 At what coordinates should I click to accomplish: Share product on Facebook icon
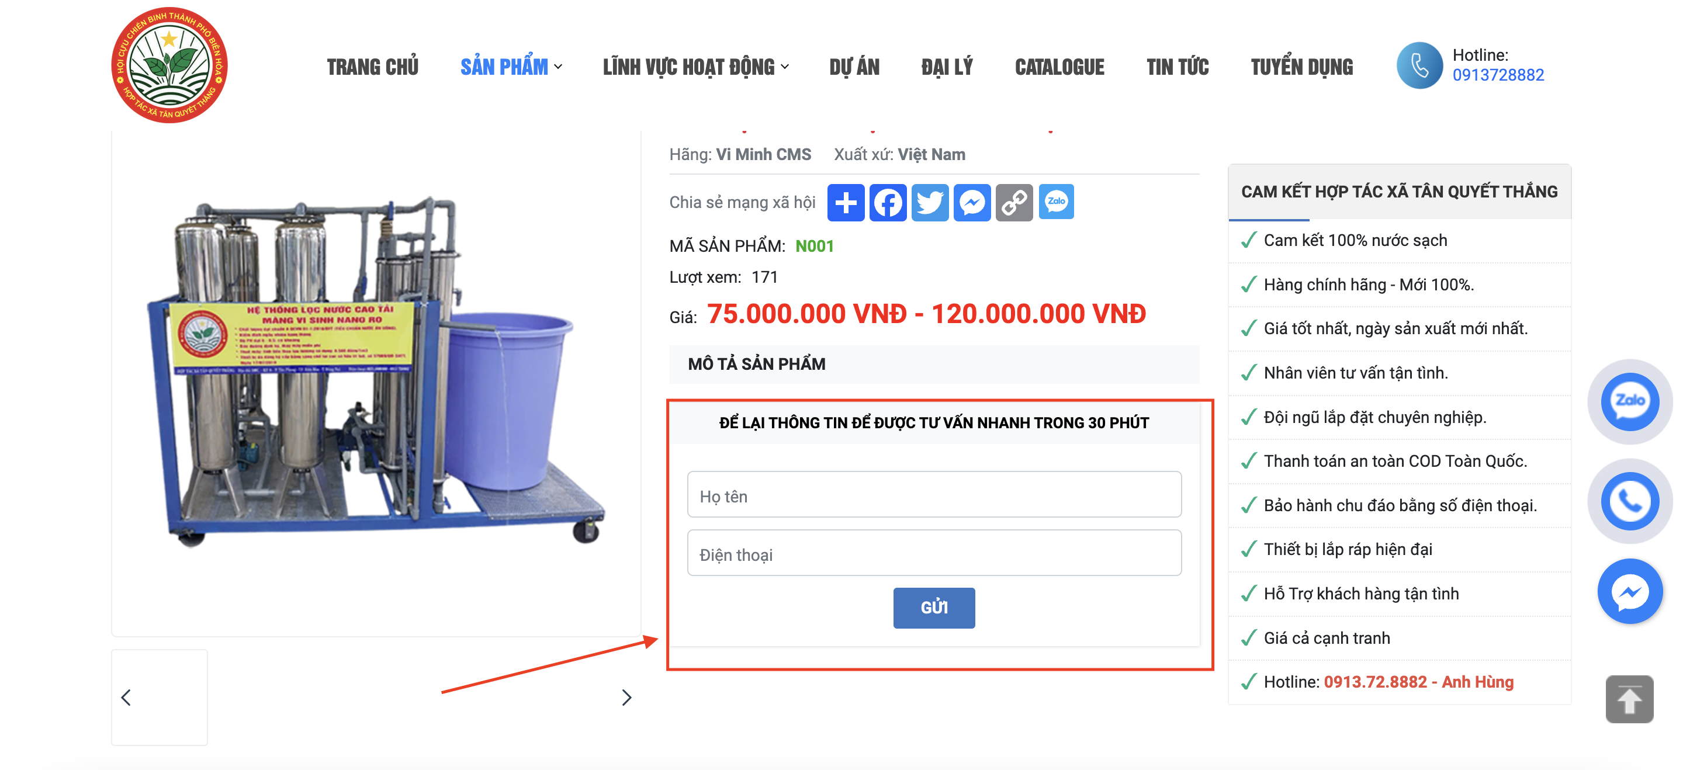(887, 203)
